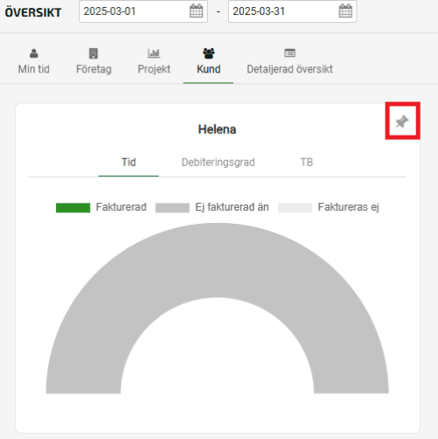Switch to the Debiteringsgrad tab
The height and width of the screenshot is (439, 438).
[218, 163]
